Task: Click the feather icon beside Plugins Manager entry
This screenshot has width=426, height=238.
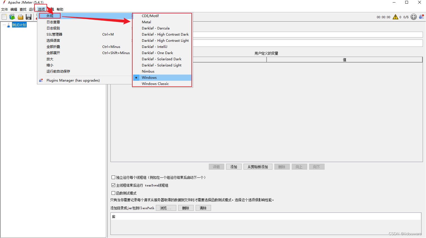Action: 41,80
